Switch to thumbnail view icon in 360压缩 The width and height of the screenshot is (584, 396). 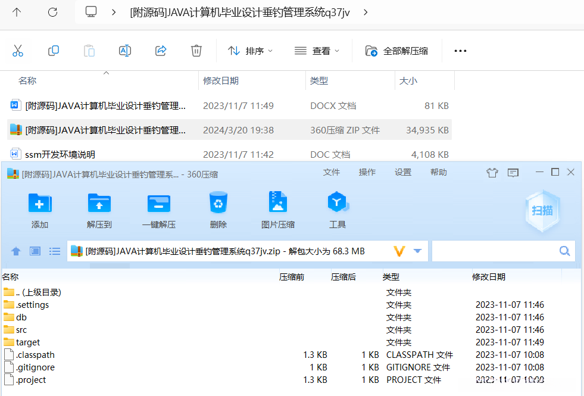(35, 251)
